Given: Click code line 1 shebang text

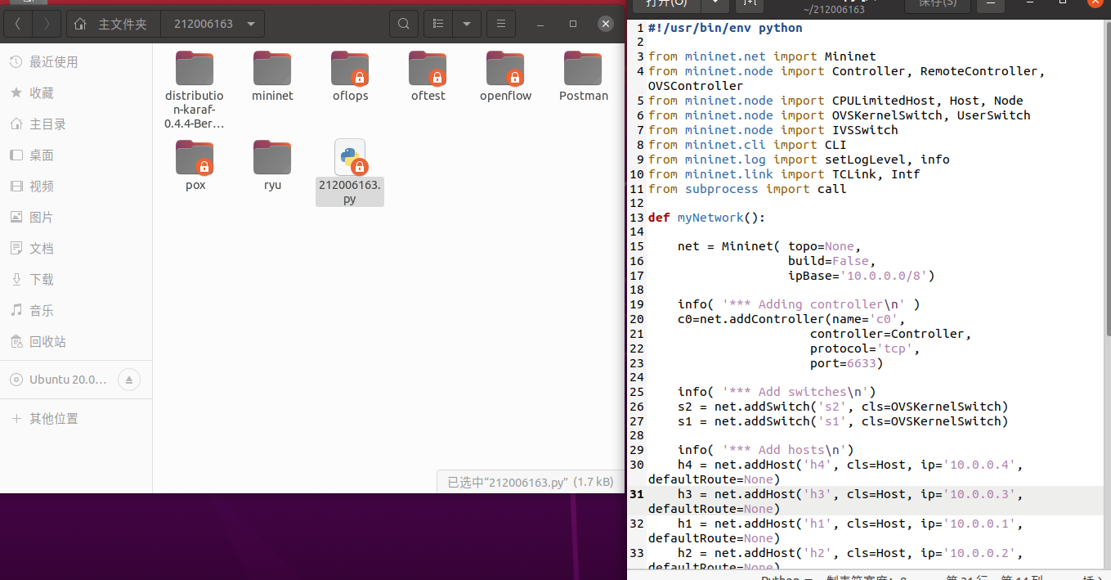Looking at the screenshot, I should click(725, 28).
